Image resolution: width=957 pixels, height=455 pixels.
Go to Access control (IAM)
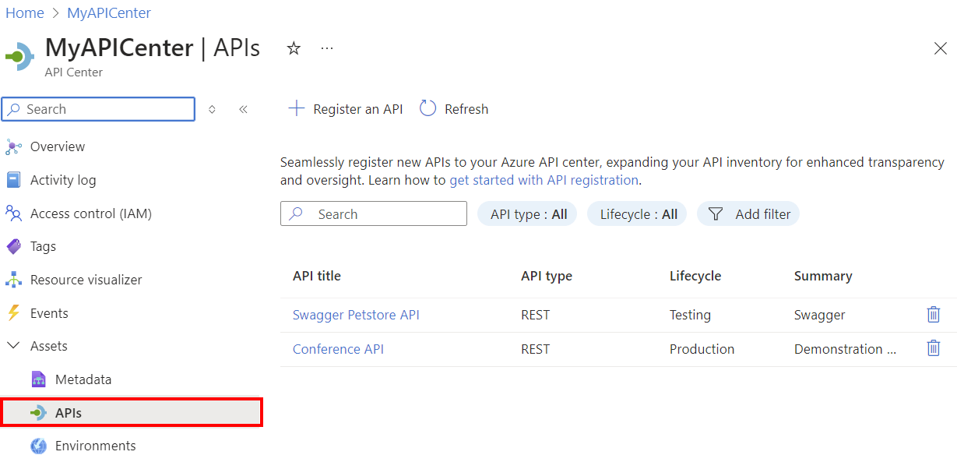click(x=90, y=213)
